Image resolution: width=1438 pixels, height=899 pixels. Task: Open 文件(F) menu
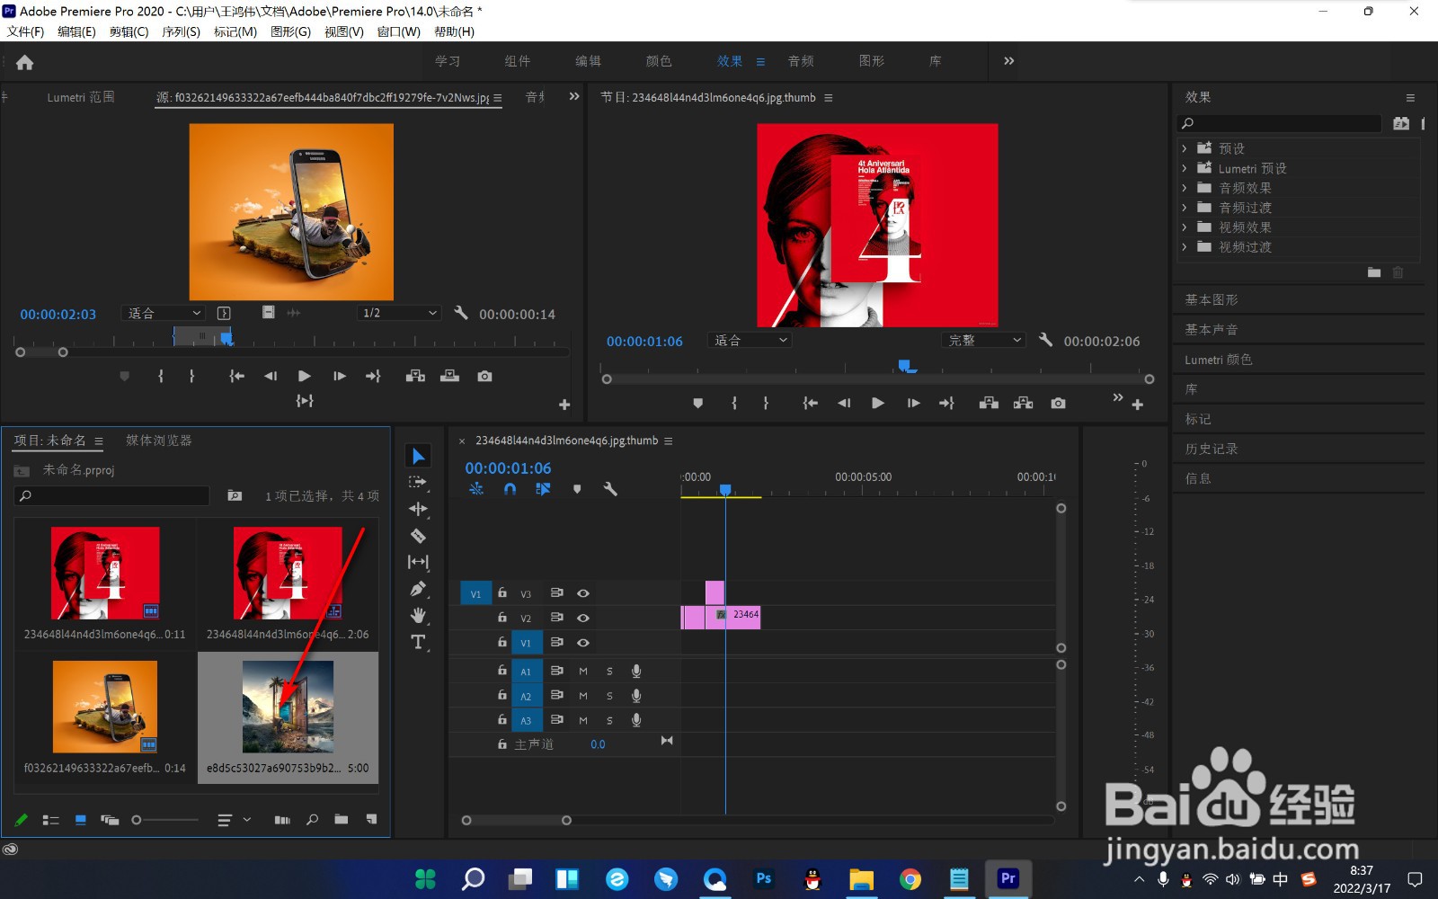(x=26, y=31)
